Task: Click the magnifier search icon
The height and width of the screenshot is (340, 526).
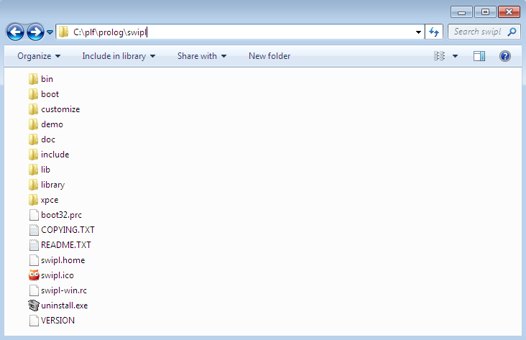Action: pos(512,32)
